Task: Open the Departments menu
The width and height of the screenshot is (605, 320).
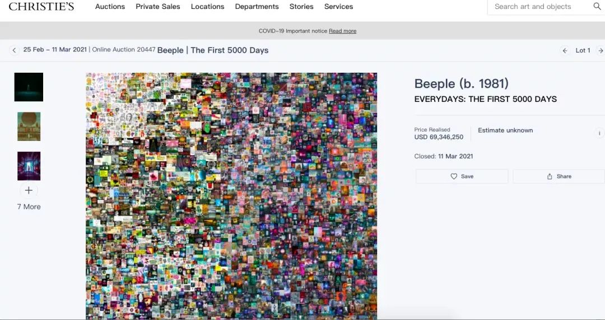Action: coord(257,7)
